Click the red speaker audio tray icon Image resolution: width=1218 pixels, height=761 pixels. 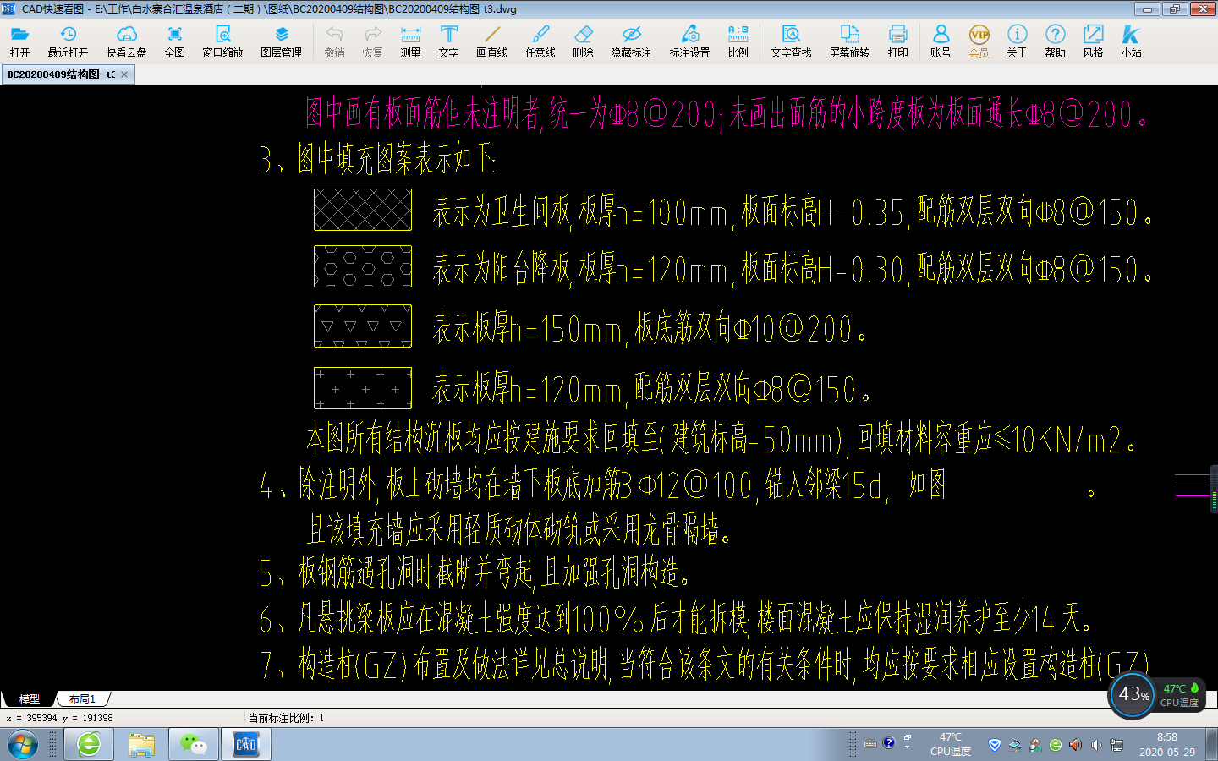coord(1076,745)
